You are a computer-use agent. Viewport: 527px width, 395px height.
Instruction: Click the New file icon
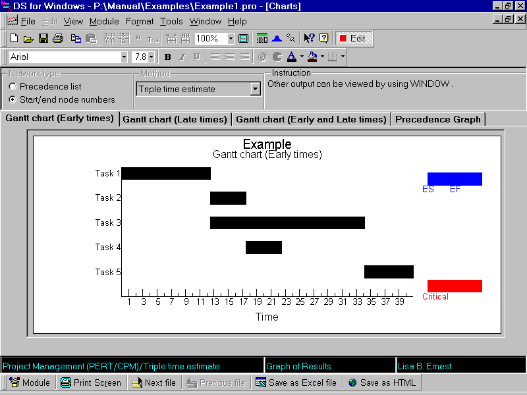point(14,39)
